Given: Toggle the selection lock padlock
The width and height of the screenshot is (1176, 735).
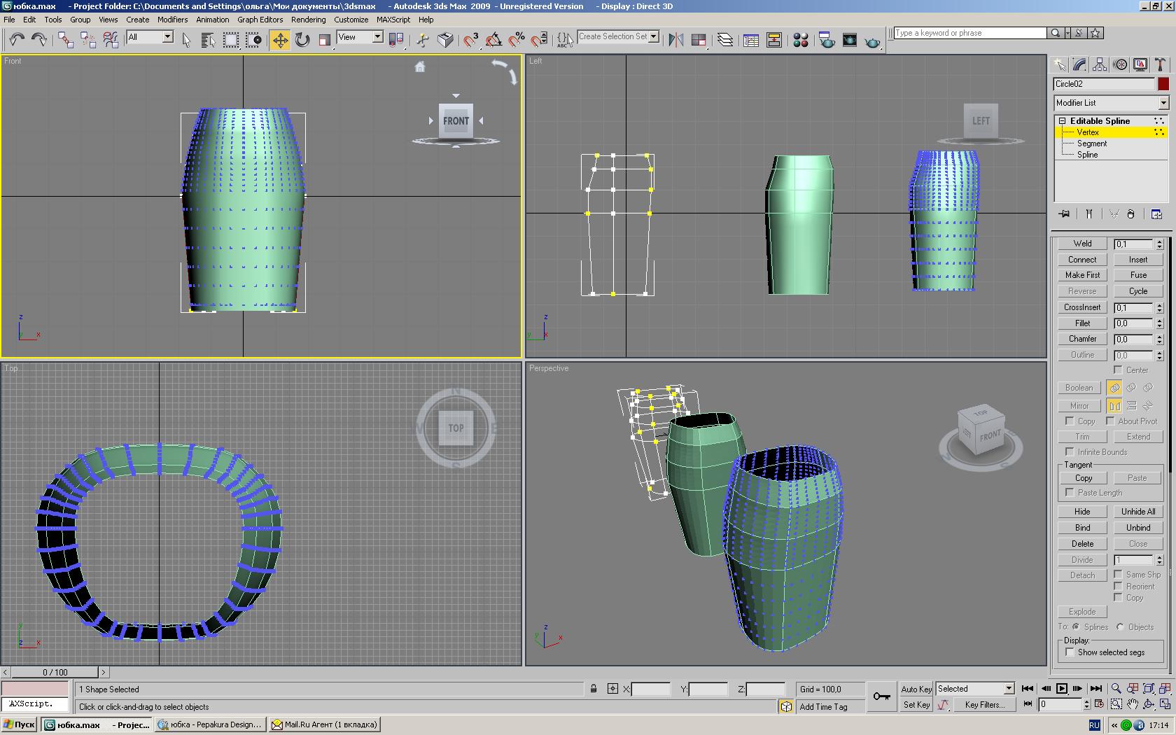Looking at the screenshot, I should tap(594, 689).
